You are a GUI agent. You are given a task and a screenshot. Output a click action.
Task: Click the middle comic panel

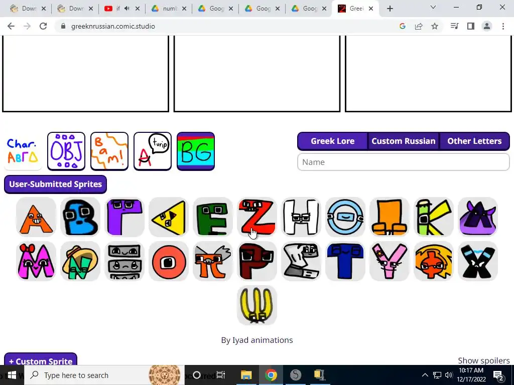(257, 74)
